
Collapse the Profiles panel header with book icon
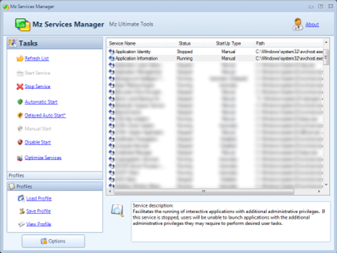coord(55,187)
